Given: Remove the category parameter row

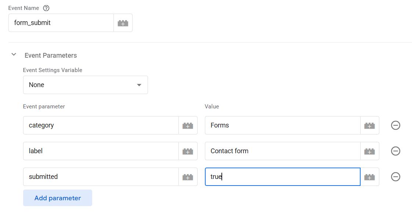Looking at the screenshot, I should click(395, 125).
